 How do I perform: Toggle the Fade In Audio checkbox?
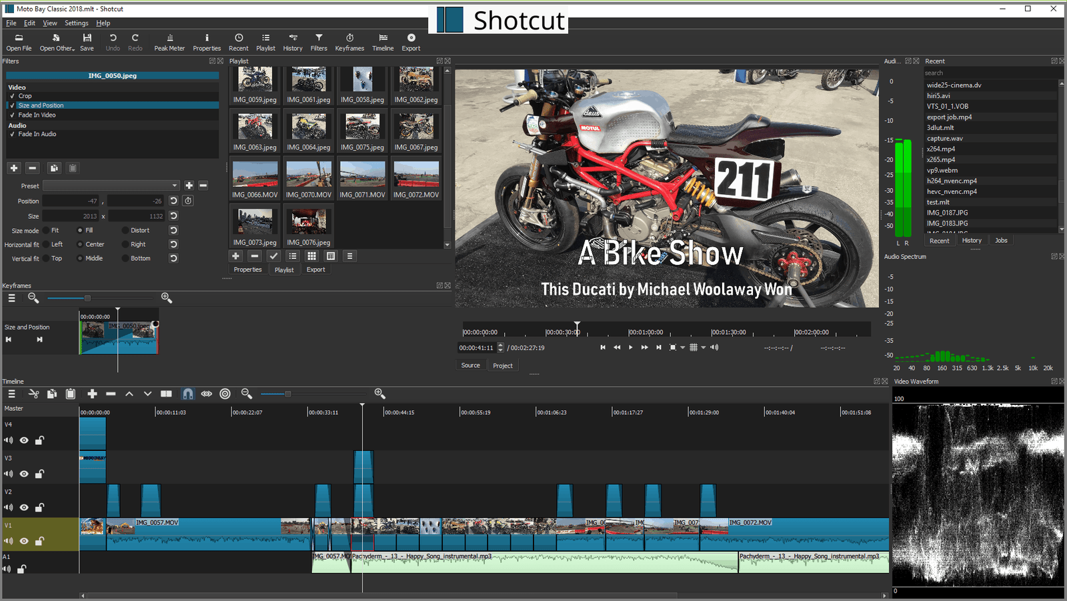point(12,134)
